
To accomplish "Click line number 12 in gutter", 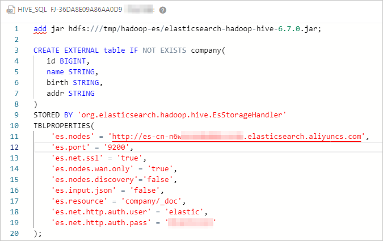I will pyautogui.click(x=14, y=147).
